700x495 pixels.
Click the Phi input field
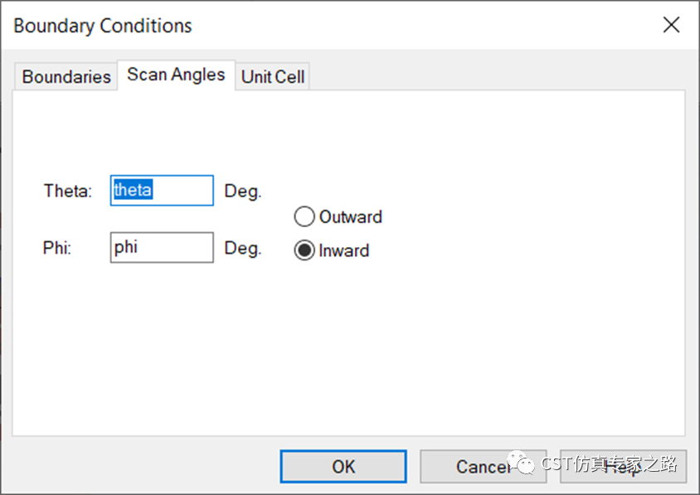[x=162, y=247]
